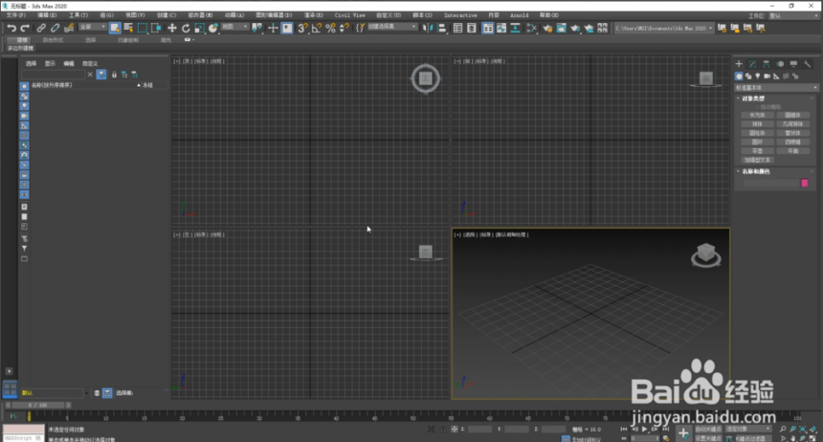The image size is (823, 442).
Task: Open the pink object color swatch
Action: [x=805, y=183]
